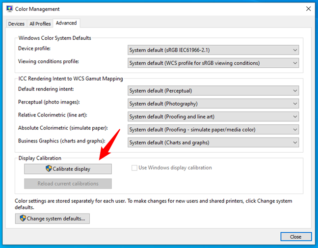
Task: Click the shield icon on Calibrate display
Action: coord(49,168)
